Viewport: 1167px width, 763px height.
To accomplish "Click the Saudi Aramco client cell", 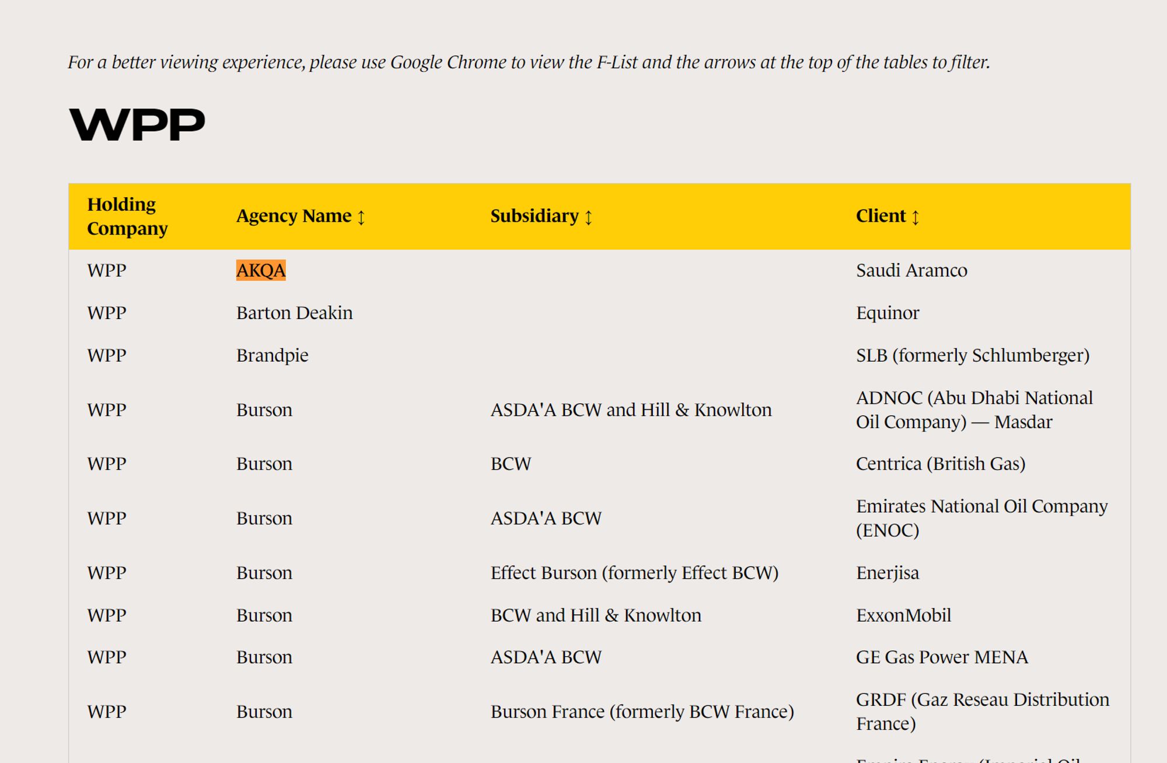I will pos(911,270).
